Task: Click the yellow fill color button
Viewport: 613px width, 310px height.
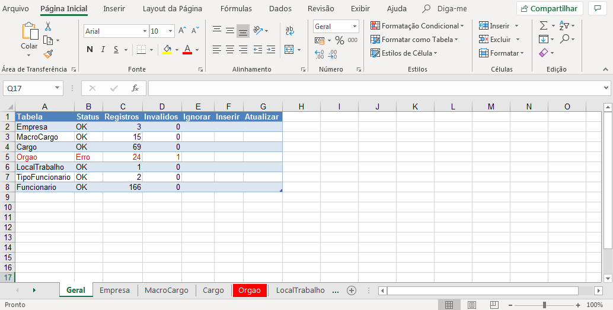Action: [x=167, y=50]
